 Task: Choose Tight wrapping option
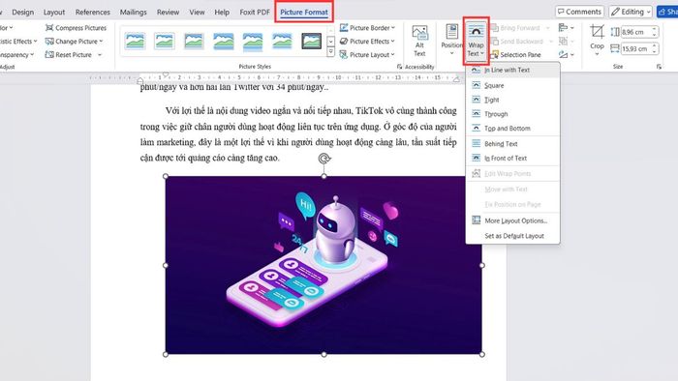pos(512,100)
